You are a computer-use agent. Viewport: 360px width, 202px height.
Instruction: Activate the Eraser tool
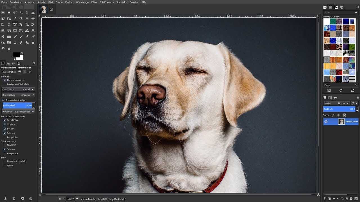(27, 37)
